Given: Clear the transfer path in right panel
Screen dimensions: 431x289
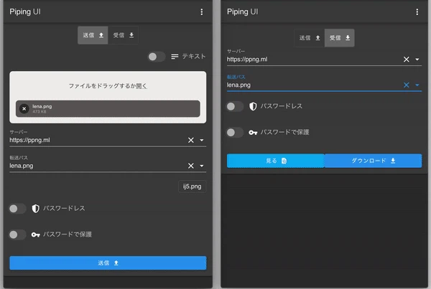Looking at the screenshot, I should (407, 85).
